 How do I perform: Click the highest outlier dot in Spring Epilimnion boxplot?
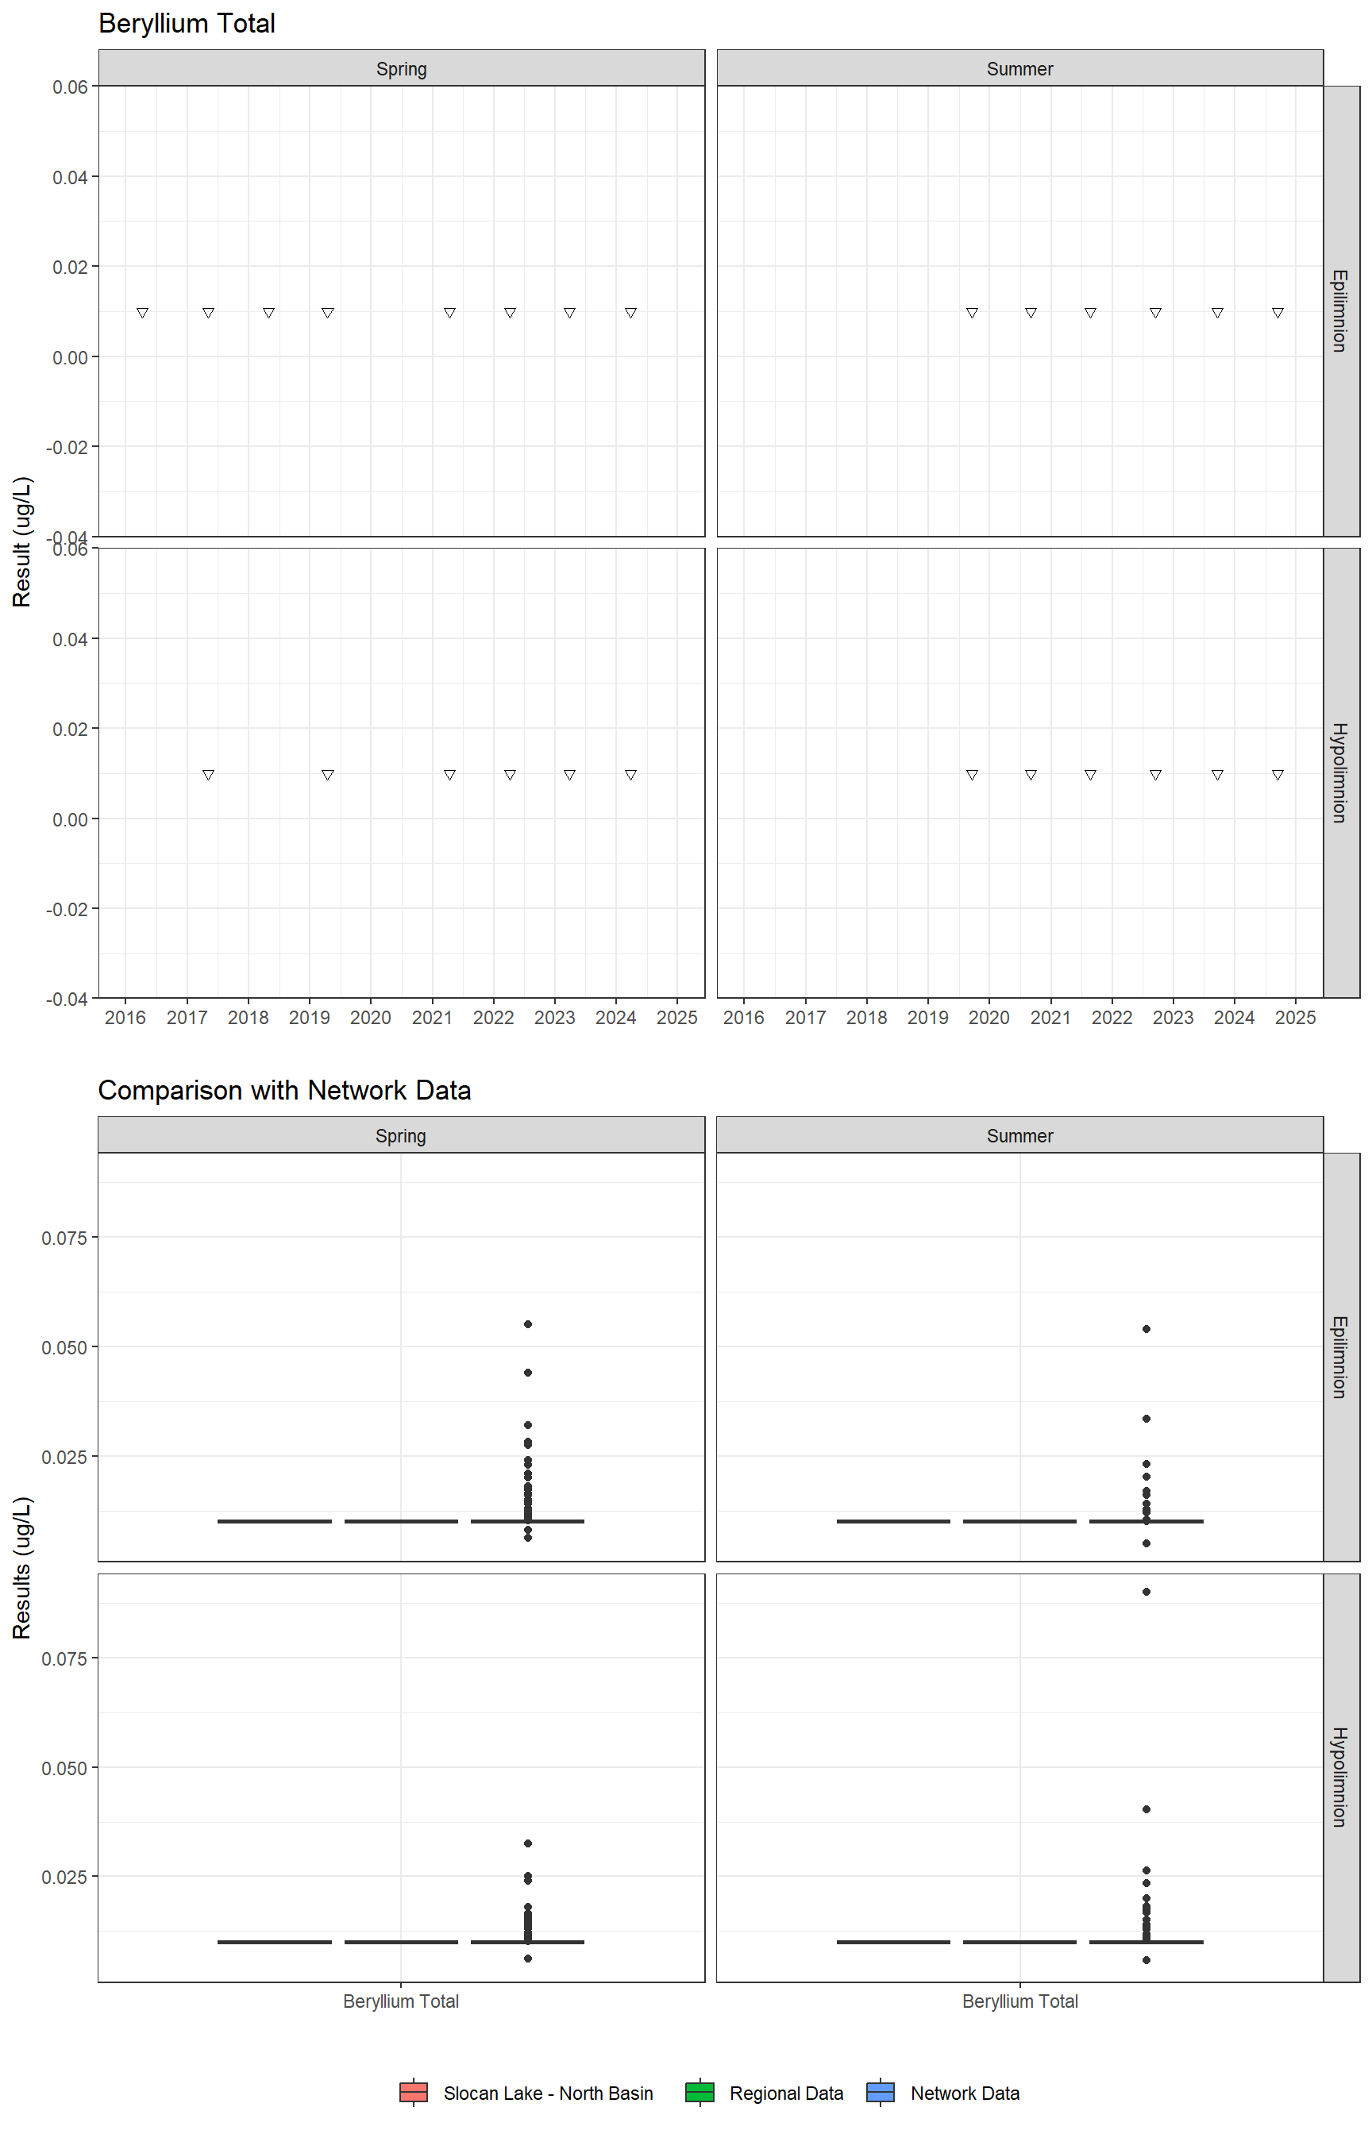527,1324
